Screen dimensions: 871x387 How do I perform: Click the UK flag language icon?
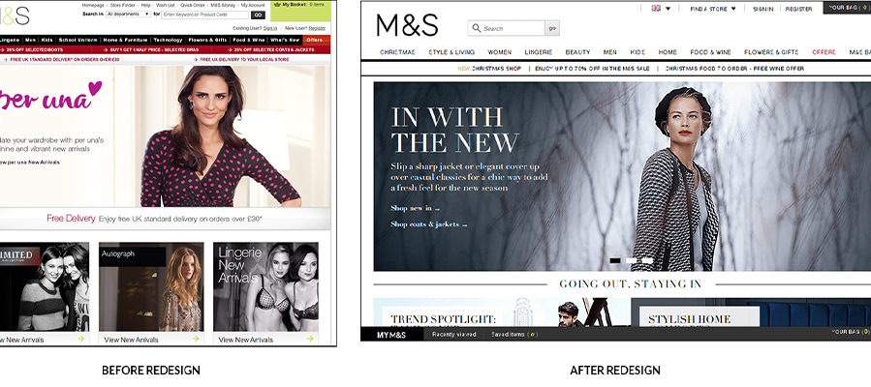pos(656,9)
